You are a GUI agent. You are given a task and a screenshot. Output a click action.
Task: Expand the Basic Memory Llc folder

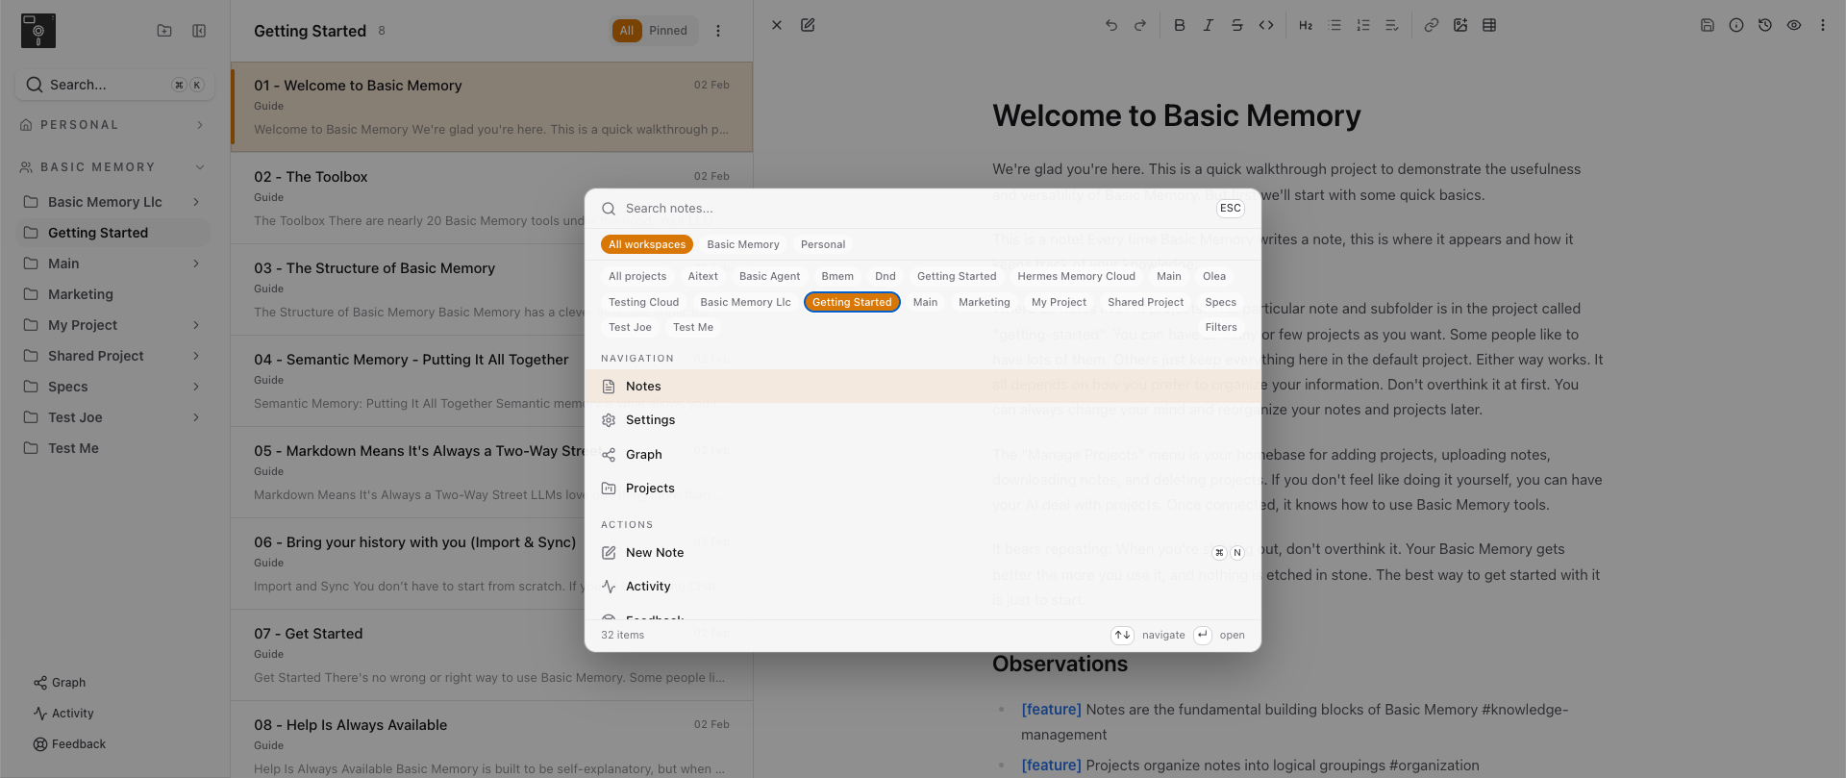[196, 202]
